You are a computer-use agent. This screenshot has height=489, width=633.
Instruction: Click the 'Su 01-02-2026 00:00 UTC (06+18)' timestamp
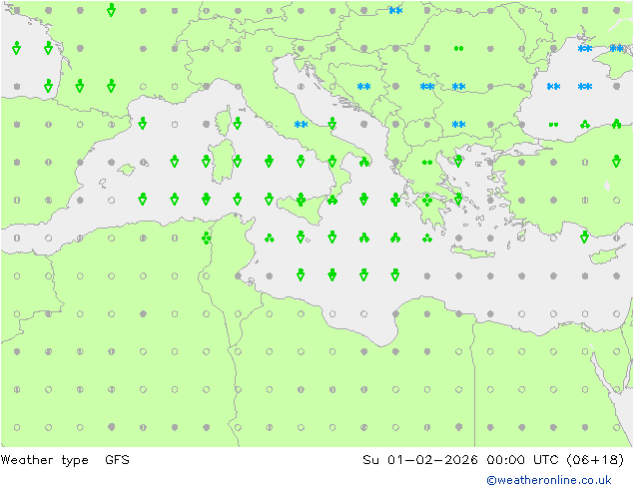493,460
